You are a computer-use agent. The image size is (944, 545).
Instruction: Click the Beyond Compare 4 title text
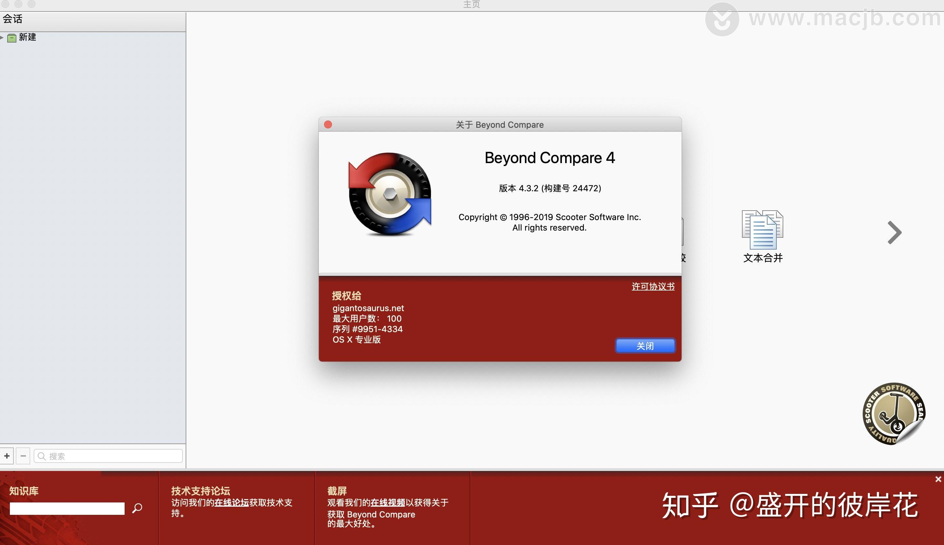(x=549, y=158)
